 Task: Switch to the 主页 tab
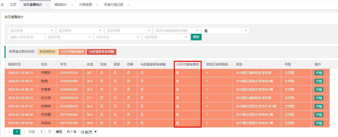(x=13, y=5)
